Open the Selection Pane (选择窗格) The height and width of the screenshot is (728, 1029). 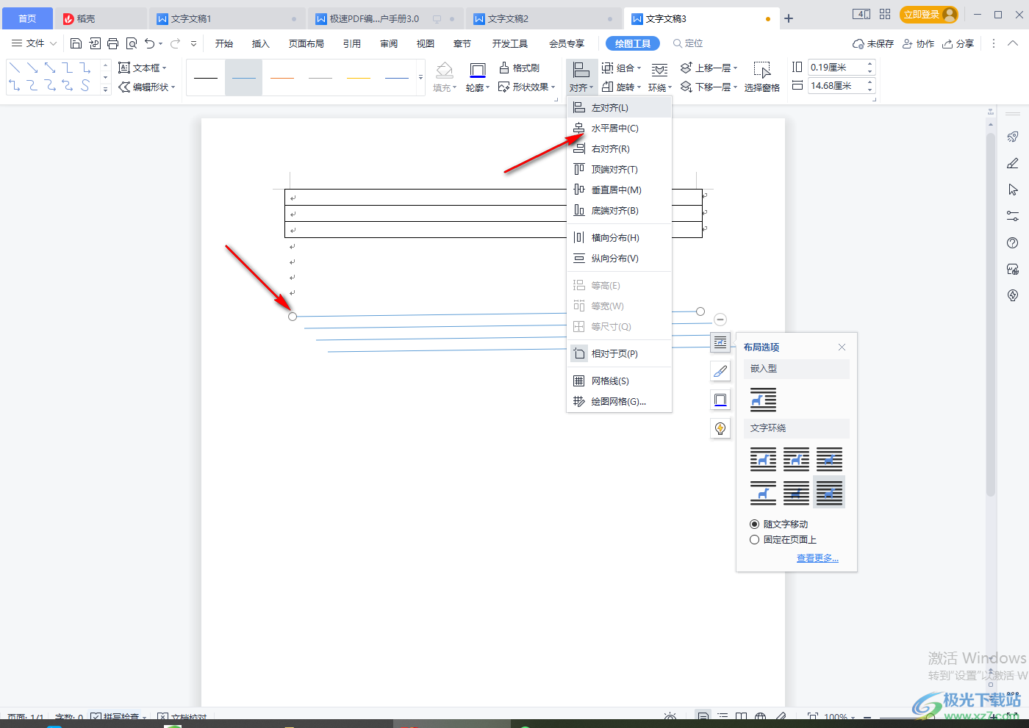(x=762, y=78)
